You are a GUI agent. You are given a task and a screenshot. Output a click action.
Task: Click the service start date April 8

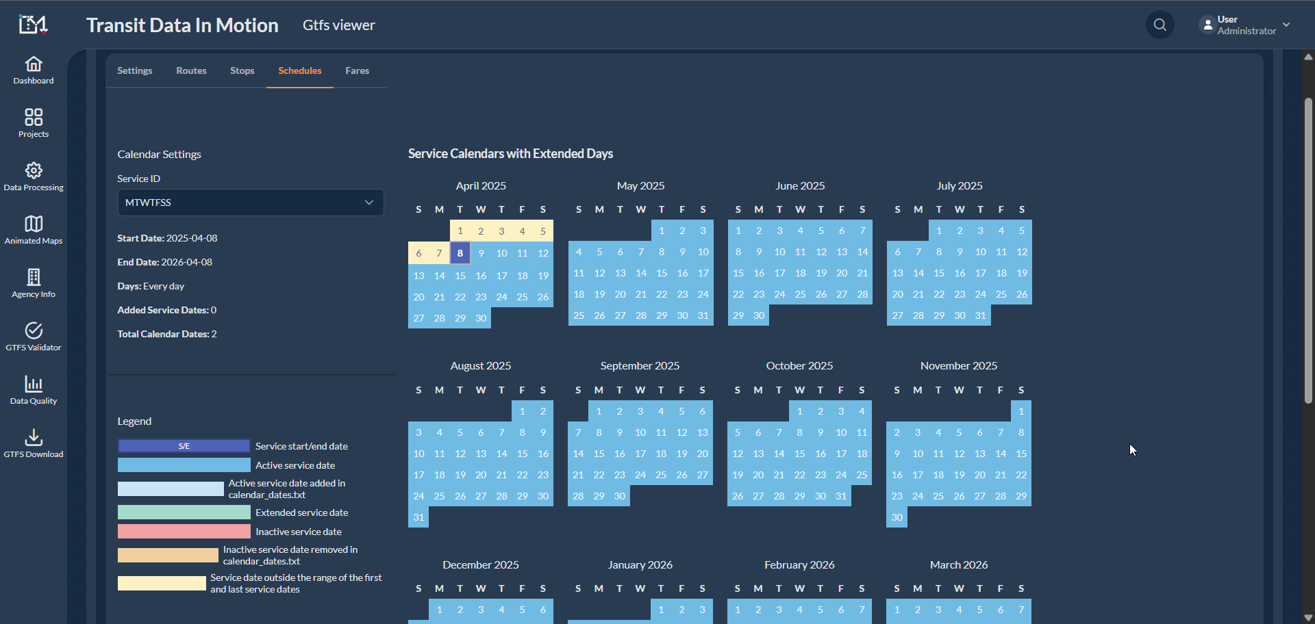(x=460, y=253)
